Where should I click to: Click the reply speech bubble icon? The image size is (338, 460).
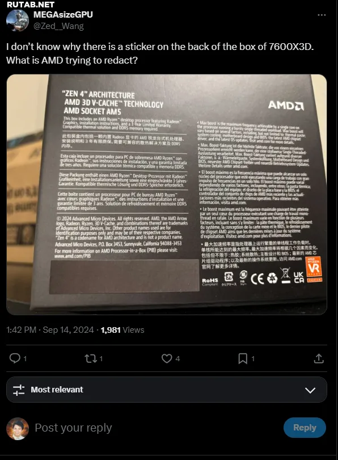(15, 358)
